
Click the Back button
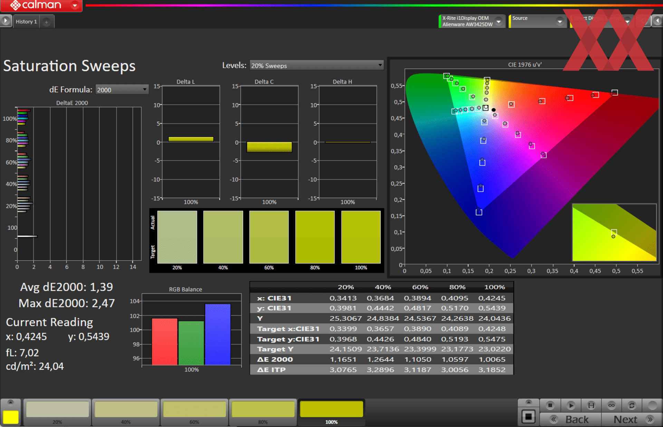(570, 419)
